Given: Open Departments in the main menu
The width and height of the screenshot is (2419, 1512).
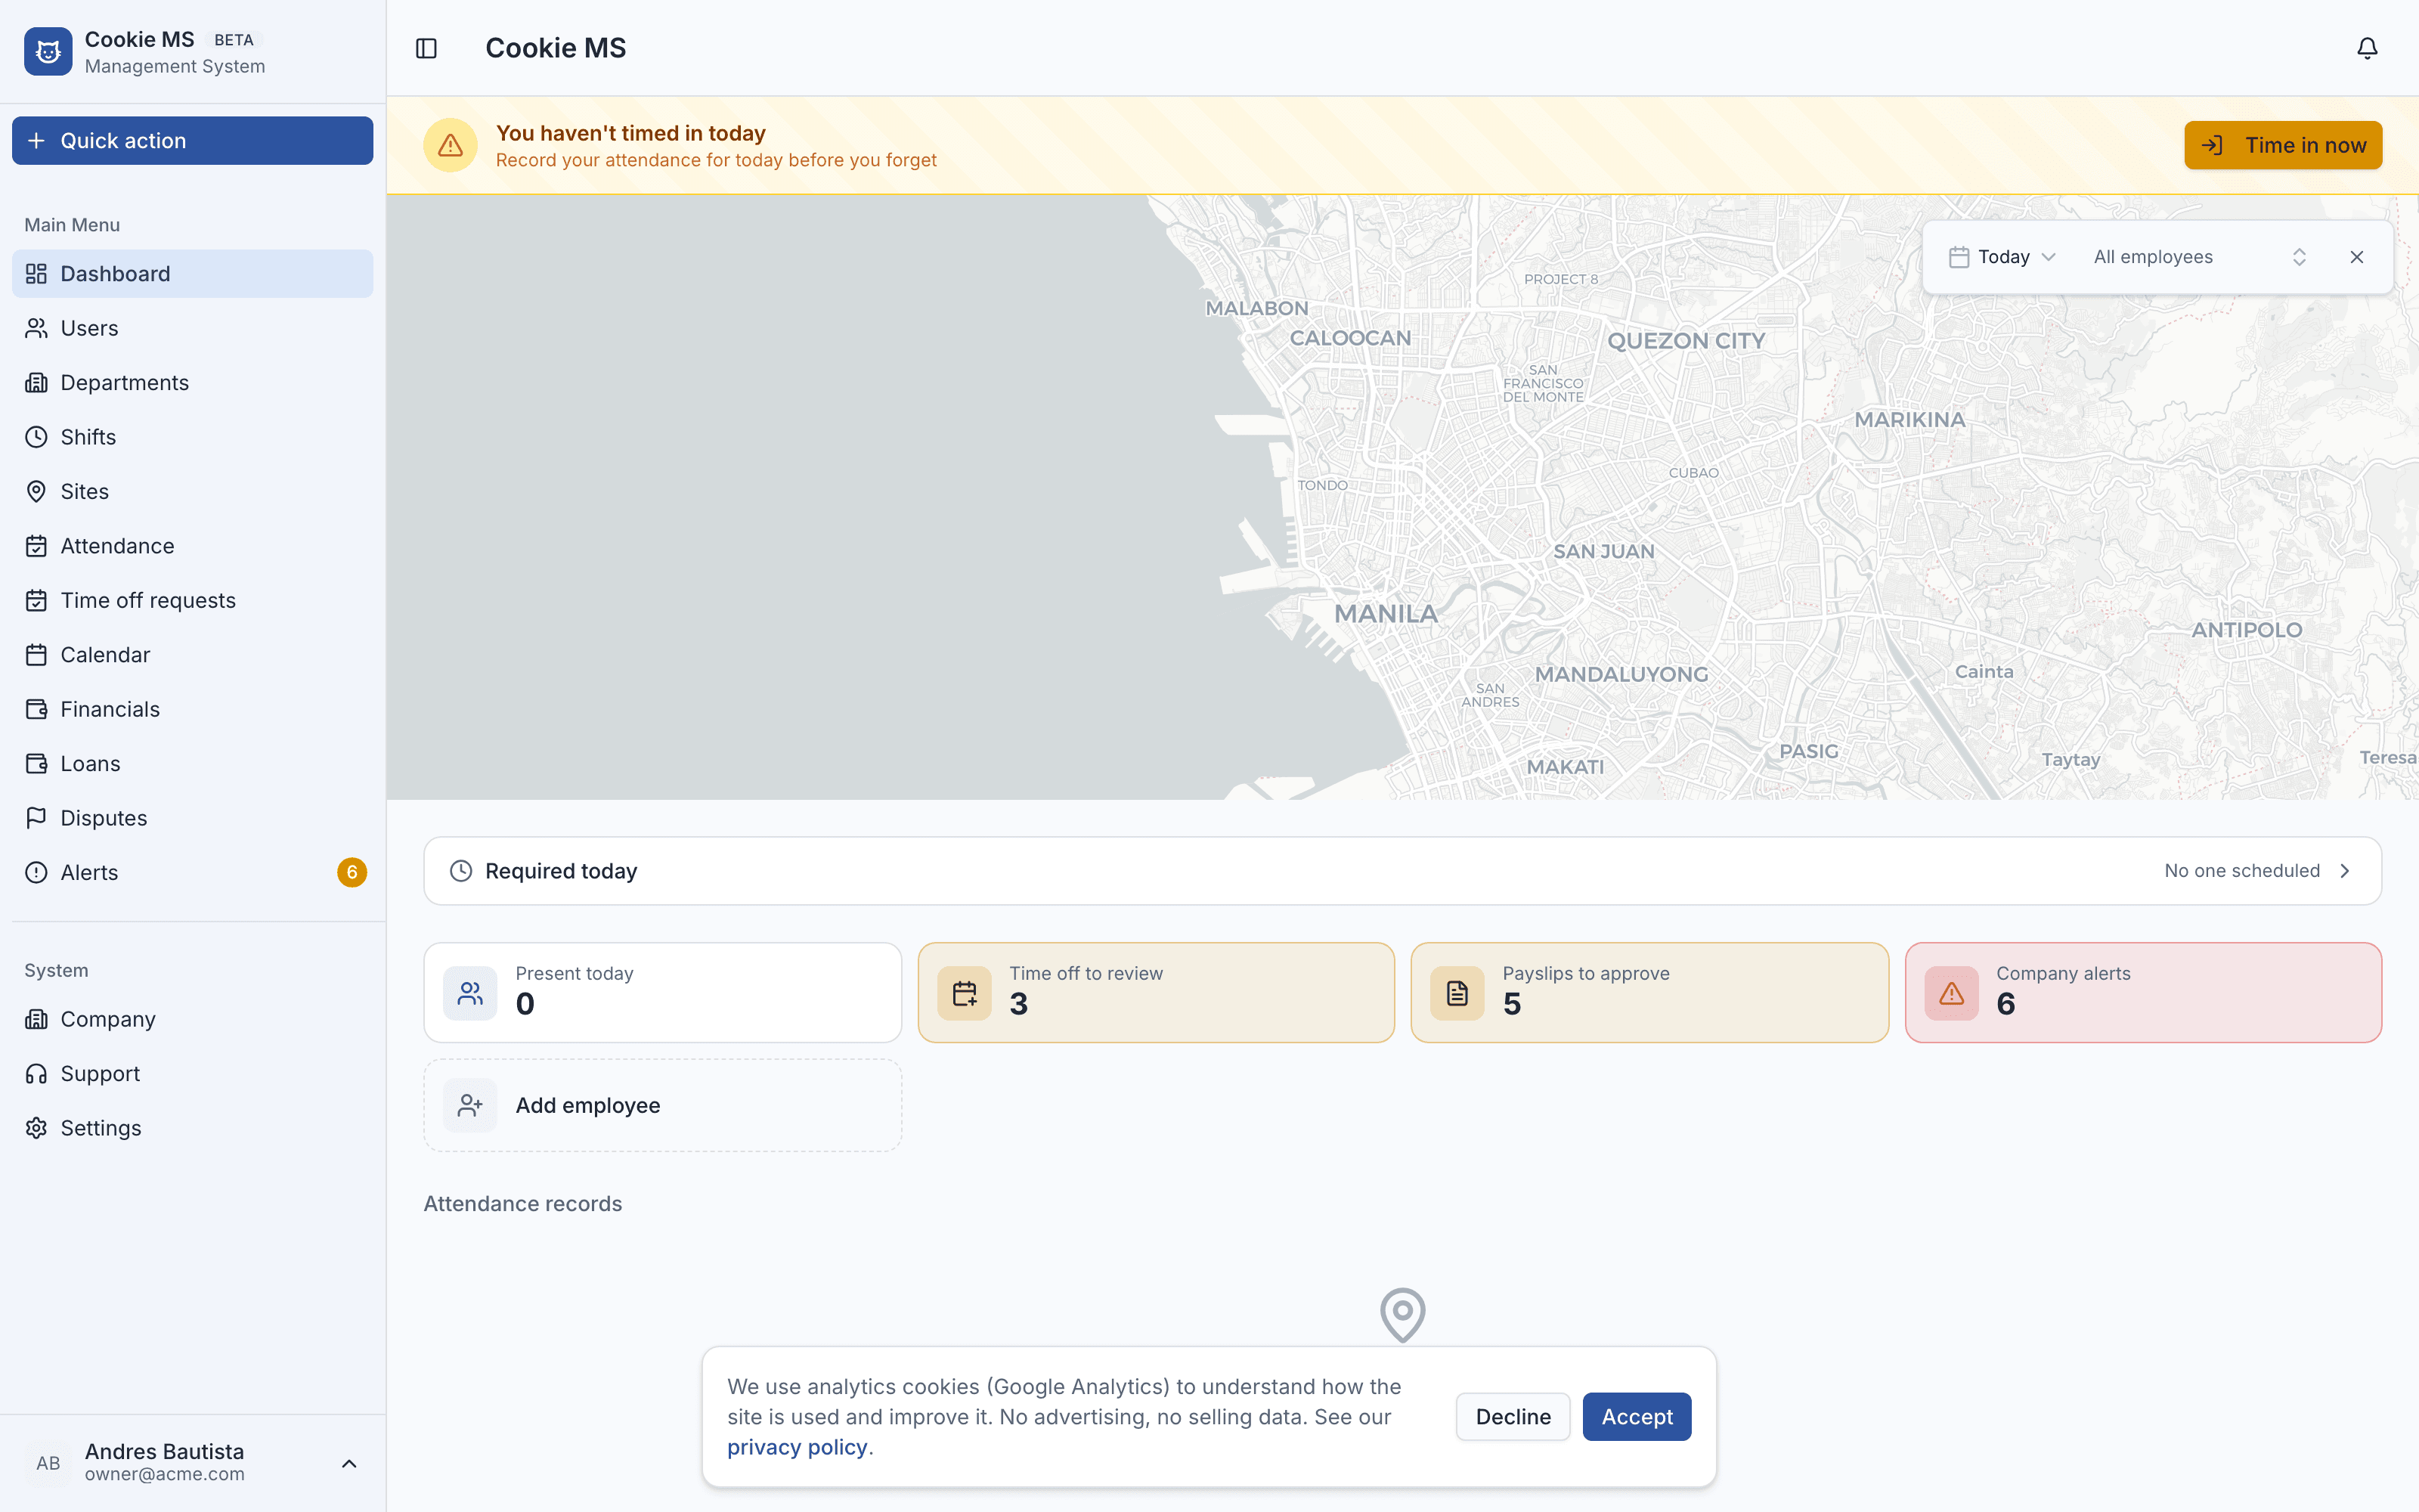Looking at the screenshot, I should point(193,382).
